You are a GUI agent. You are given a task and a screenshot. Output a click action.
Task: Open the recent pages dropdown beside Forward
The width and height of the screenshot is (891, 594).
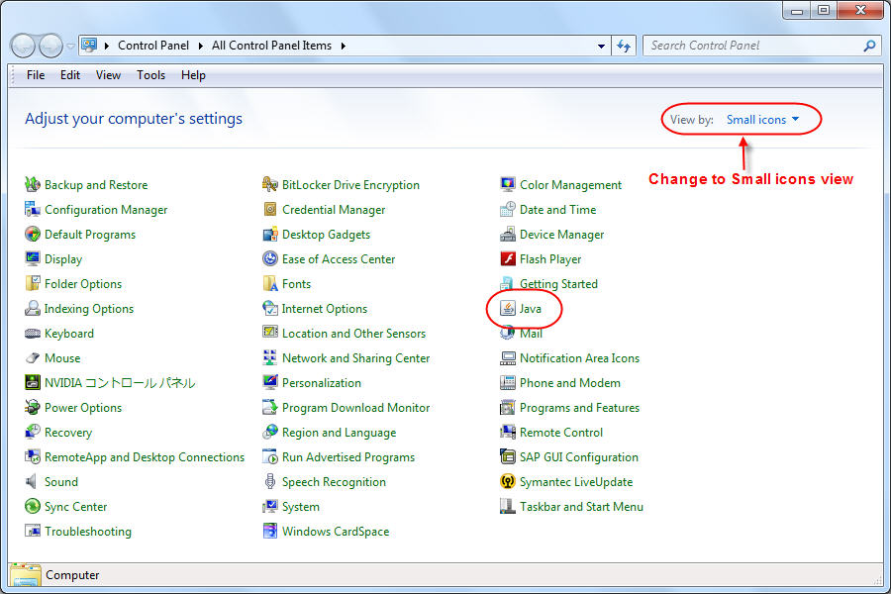[x=70, y=47]
